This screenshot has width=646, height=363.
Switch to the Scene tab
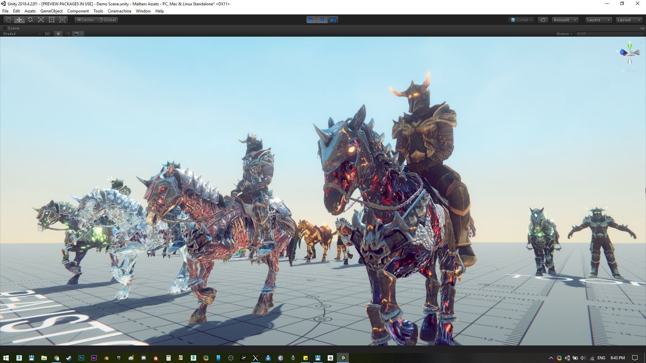click(11, 28)
